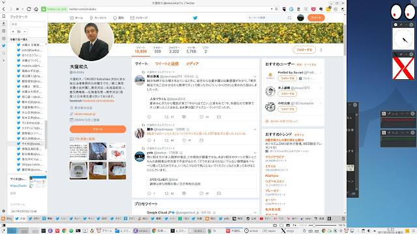Screen dimensions: 417x234
Task: Open the メッセージ messages nav item
Action: [x=139, y=18]
